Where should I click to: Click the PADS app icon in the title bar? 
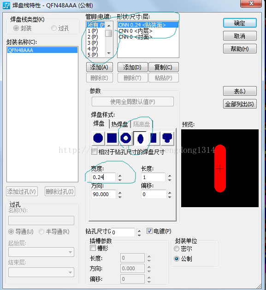6,6
